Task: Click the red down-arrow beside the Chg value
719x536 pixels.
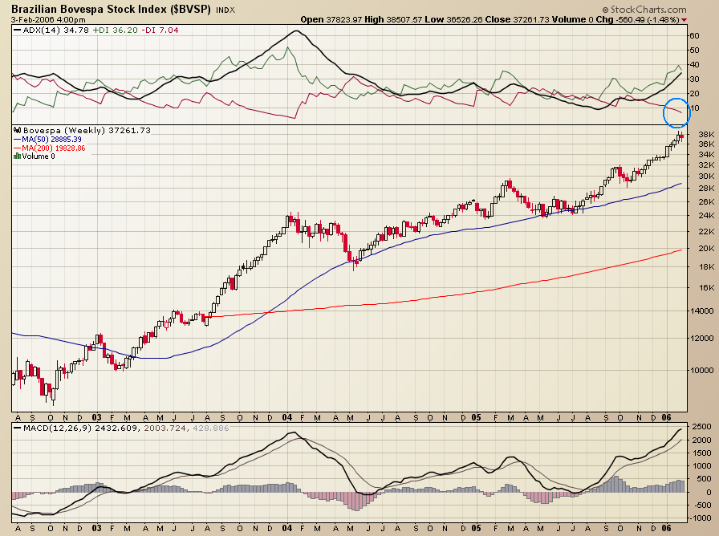Action: click(x=684, y=20)
